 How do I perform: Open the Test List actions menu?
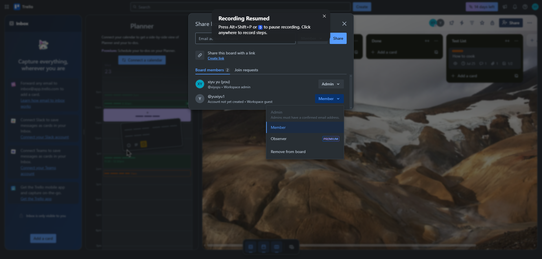pos(516,41)
